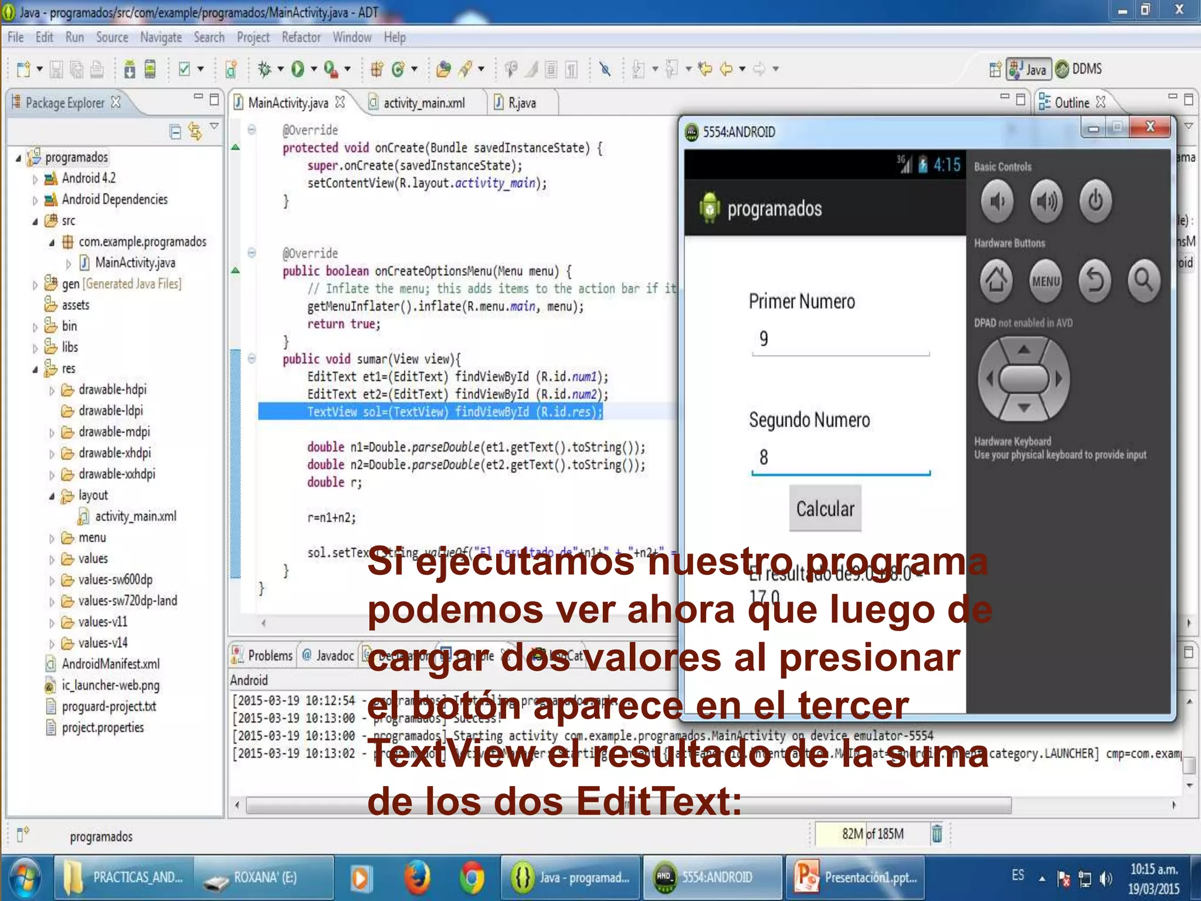The image size is (1201, 901).
Task: Click the emulator Power button
Action: (x=1095, y=202)
